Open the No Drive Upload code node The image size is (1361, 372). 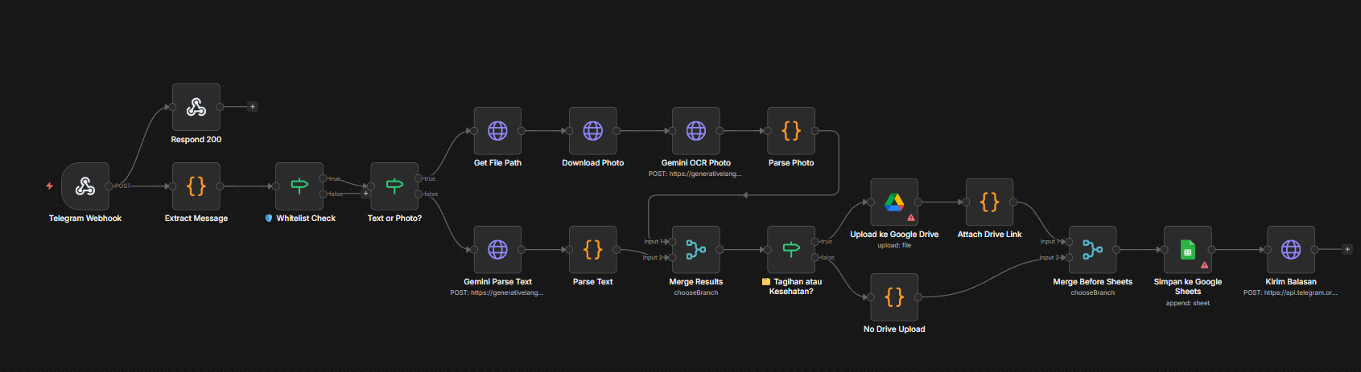894,297
